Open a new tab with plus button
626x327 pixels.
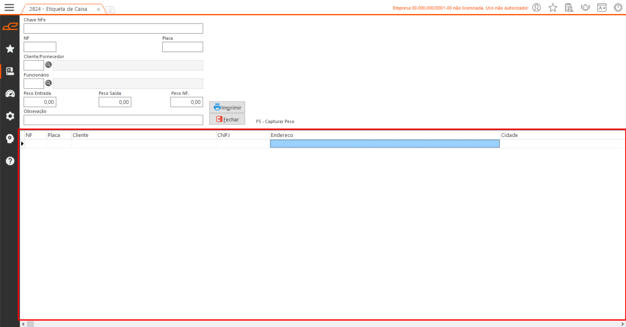click(x=111, y=9)
